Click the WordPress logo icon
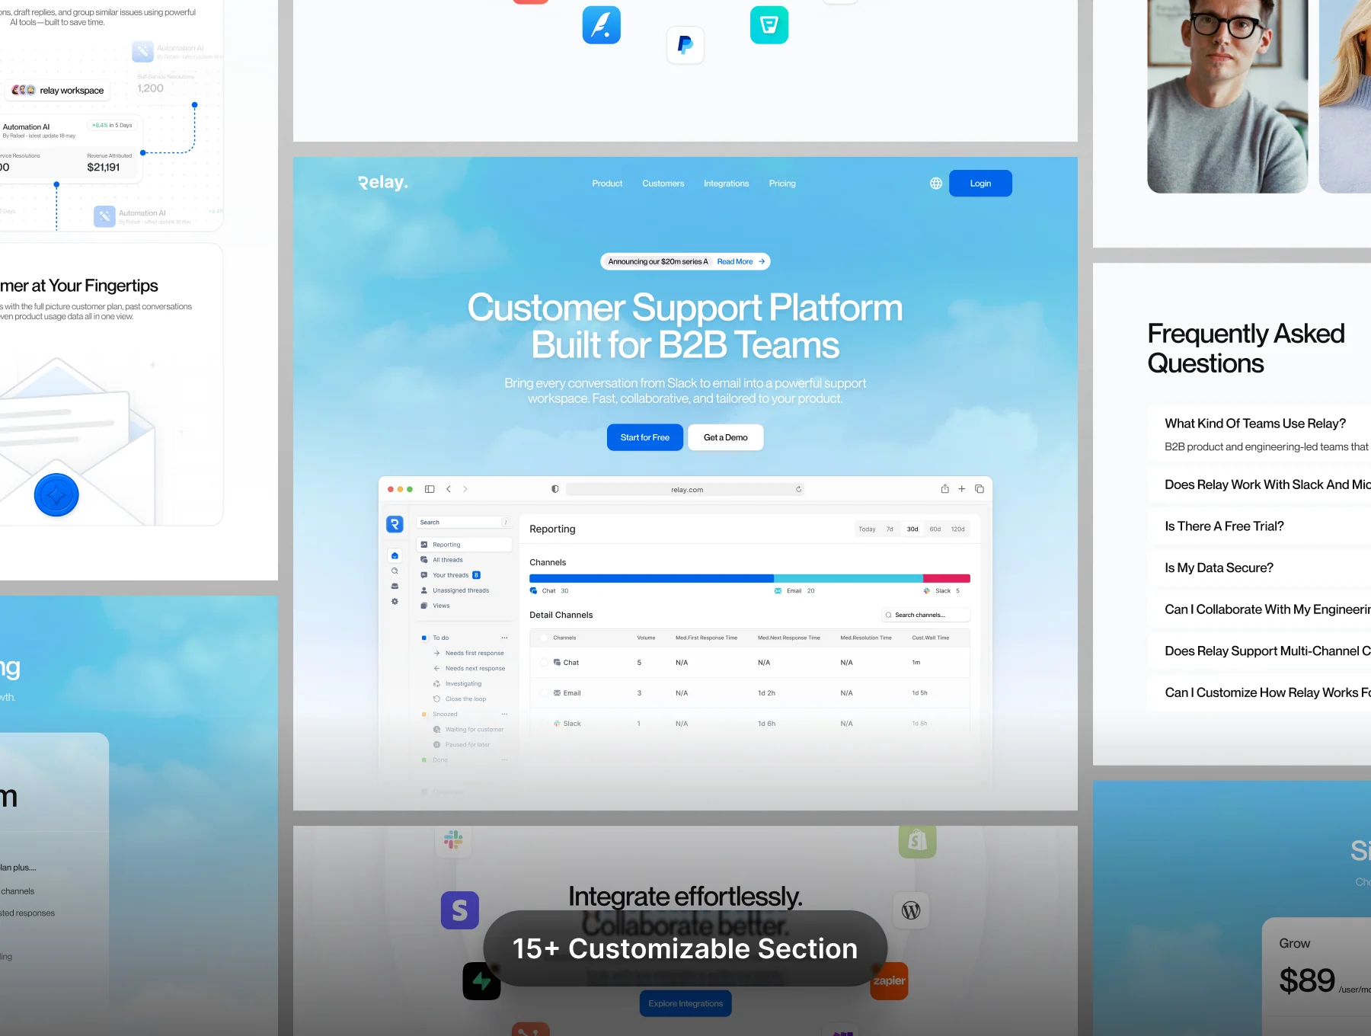 click(911, 910)
